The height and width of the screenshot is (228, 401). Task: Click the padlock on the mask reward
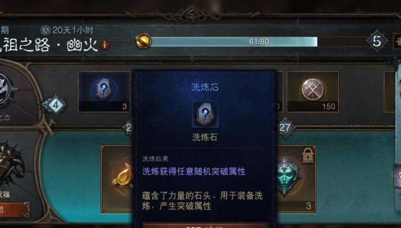click(x=308, y=155)
